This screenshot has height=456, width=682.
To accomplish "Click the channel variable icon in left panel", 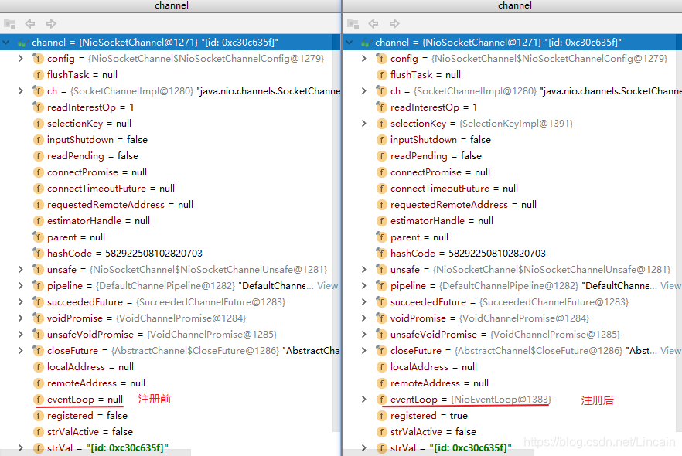I will tap(22, 43).
